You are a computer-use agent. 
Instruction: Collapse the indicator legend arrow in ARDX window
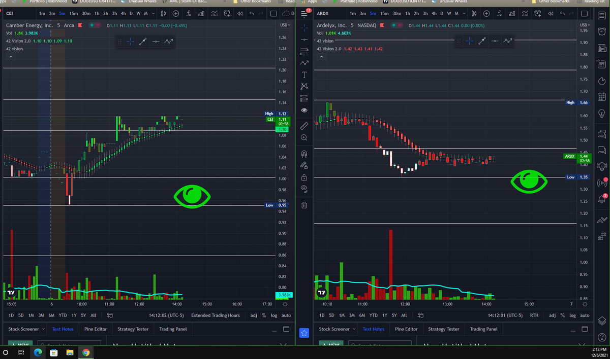click(x=321, y=57)
